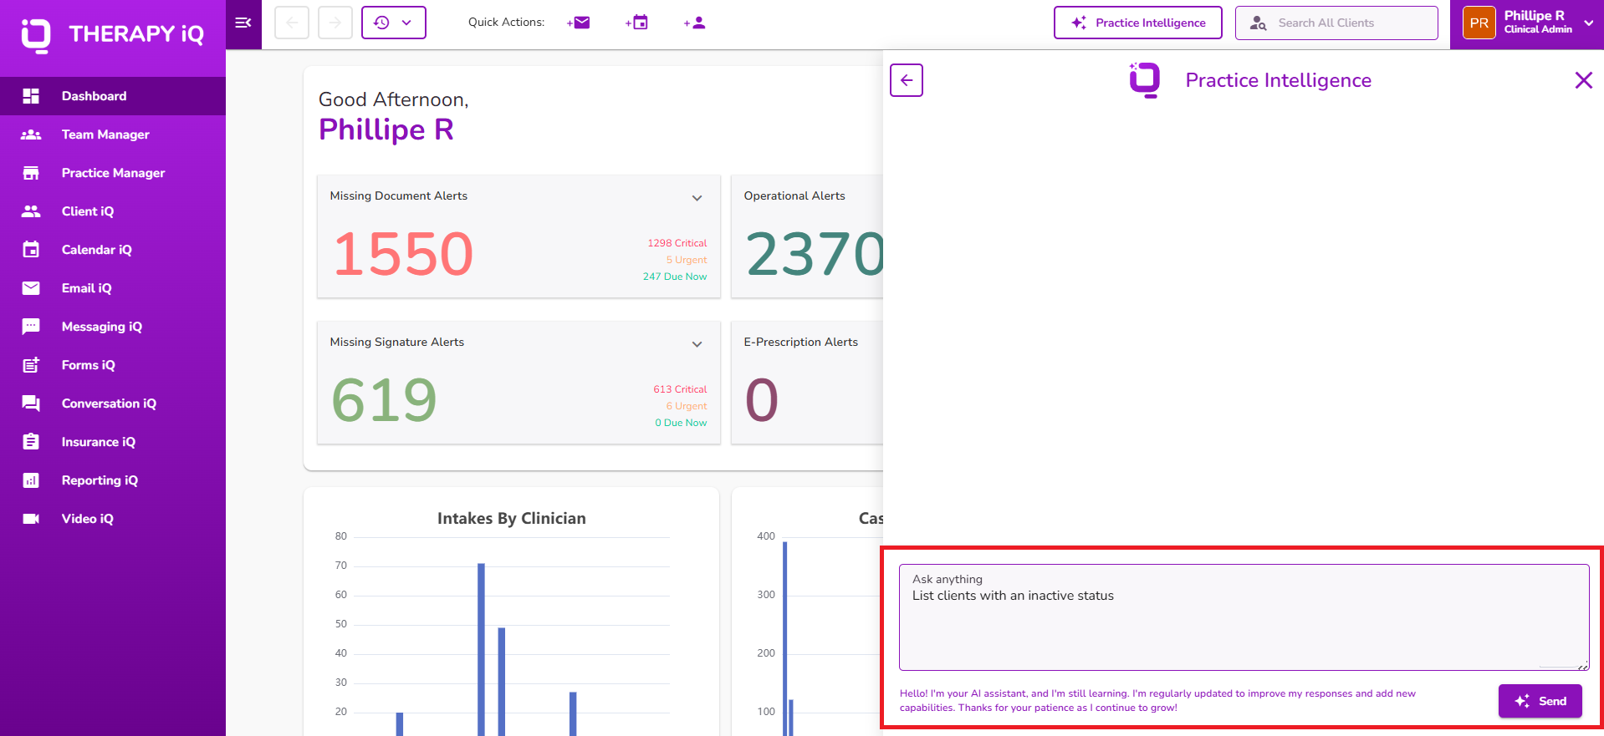Screen dimensions: 1604x736
Task: Click the Video iQ camera icon
Action: coord(31,519)
